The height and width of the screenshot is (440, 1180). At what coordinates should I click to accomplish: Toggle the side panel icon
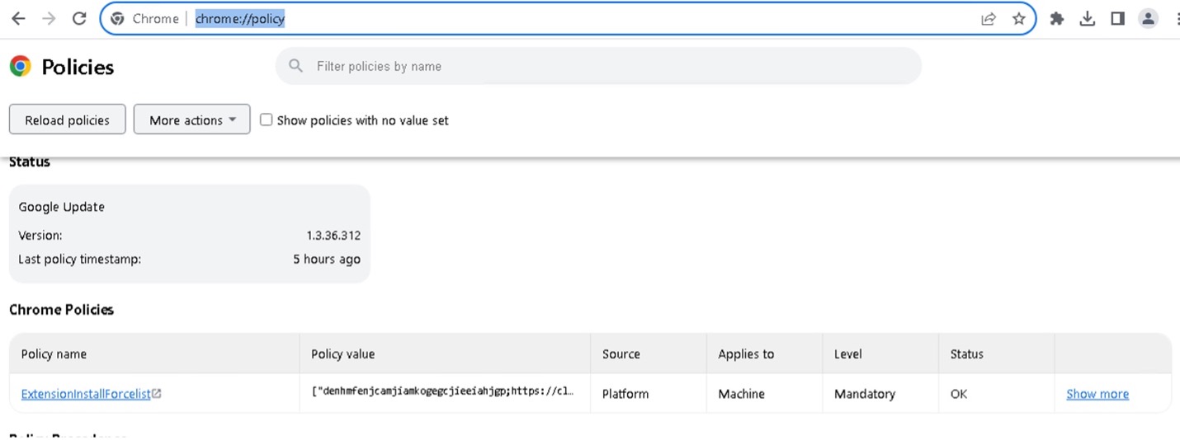pos(1118,18)
